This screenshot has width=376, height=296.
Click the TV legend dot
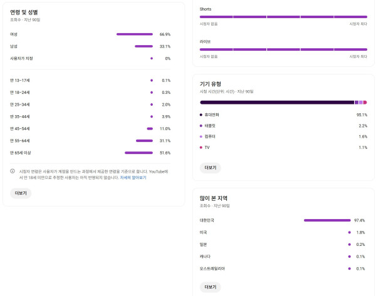click(201, 147)
